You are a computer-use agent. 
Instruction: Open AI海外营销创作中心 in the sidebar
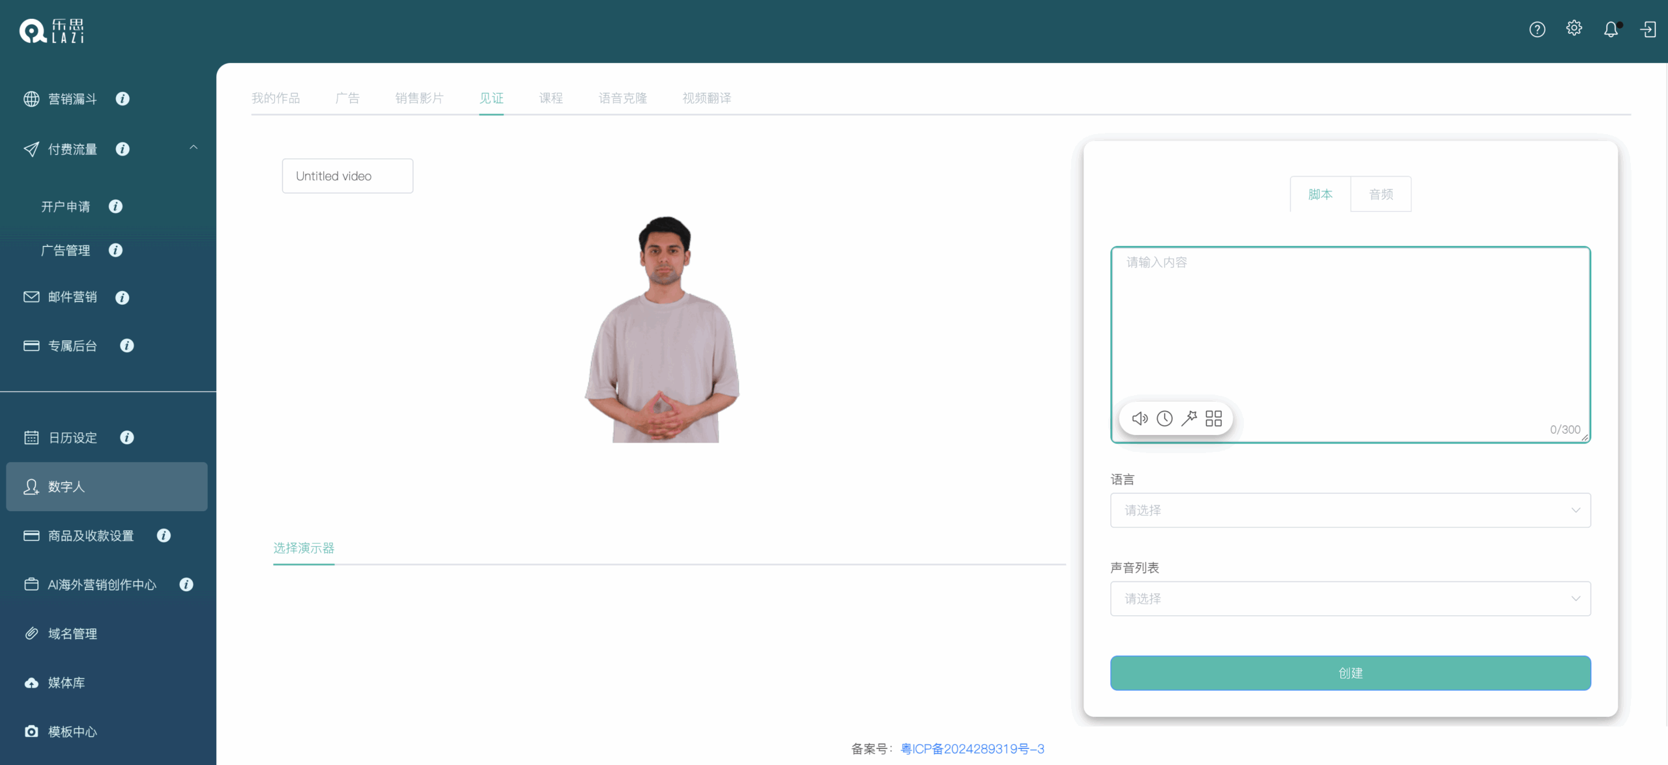coord(102,585)
